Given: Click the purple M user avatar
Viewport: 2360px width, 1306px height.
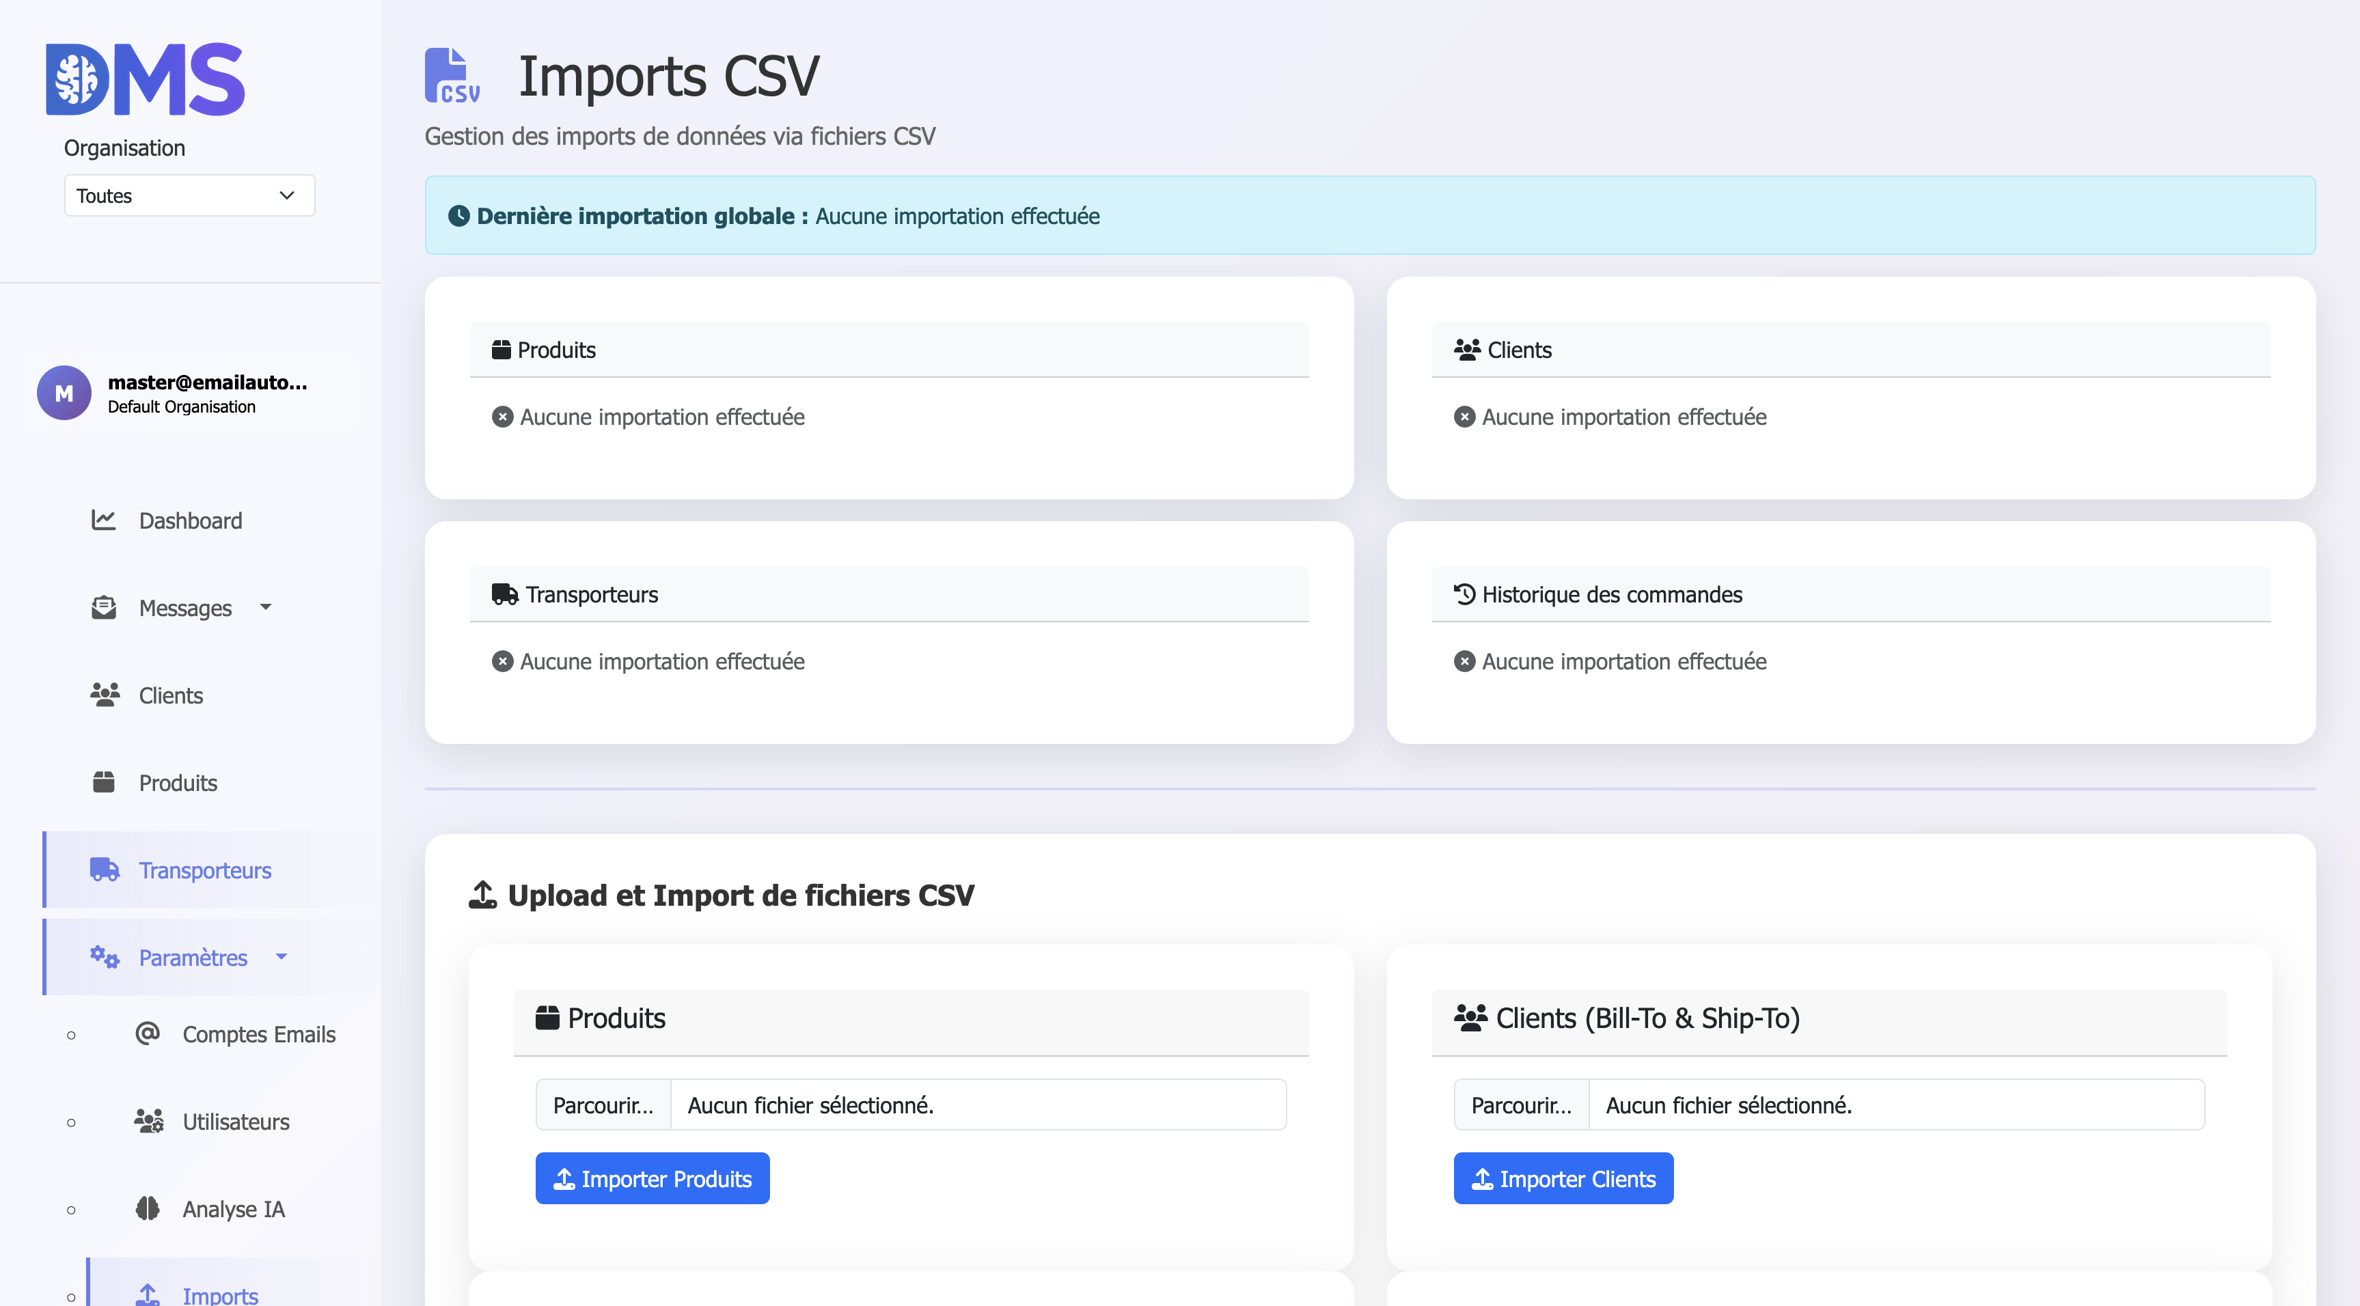Looking at the screenshot, I should 64,393.
